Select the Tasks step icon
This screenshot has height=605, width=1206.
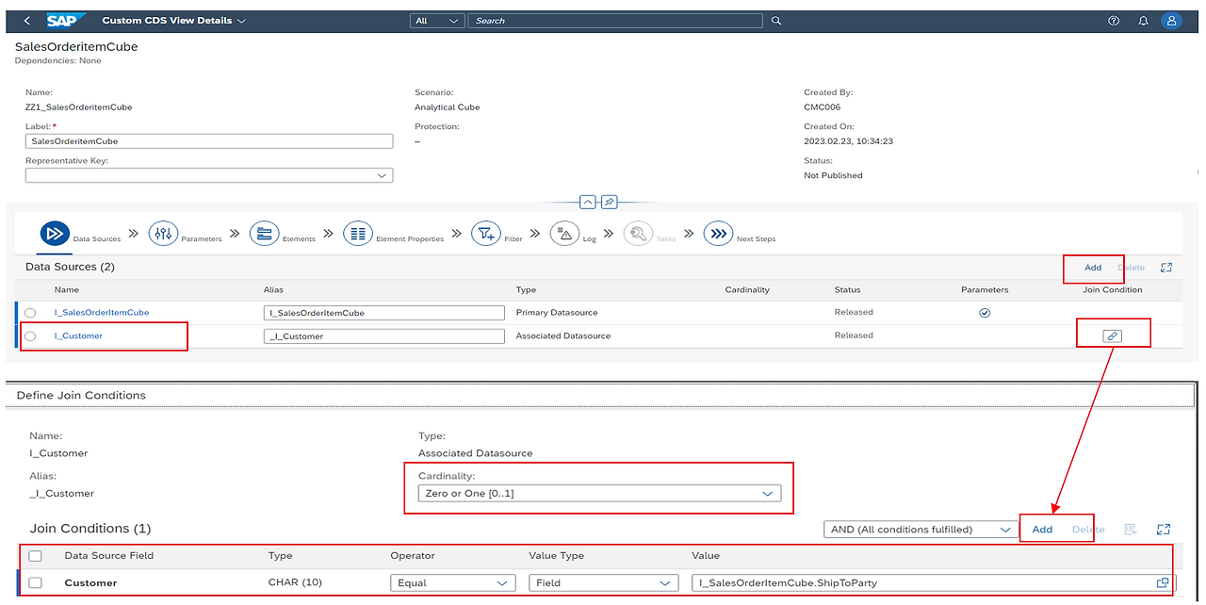638,234
